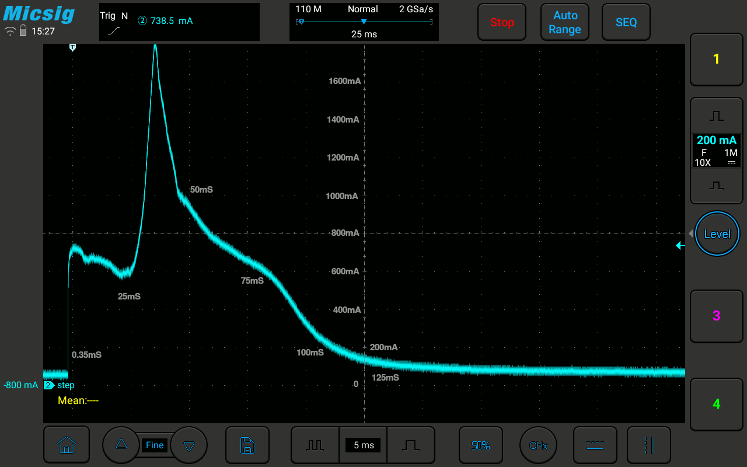The image size is (747, 467).
Task: Expand timebase with the single-pulse icon
Action: coord(410,445)
